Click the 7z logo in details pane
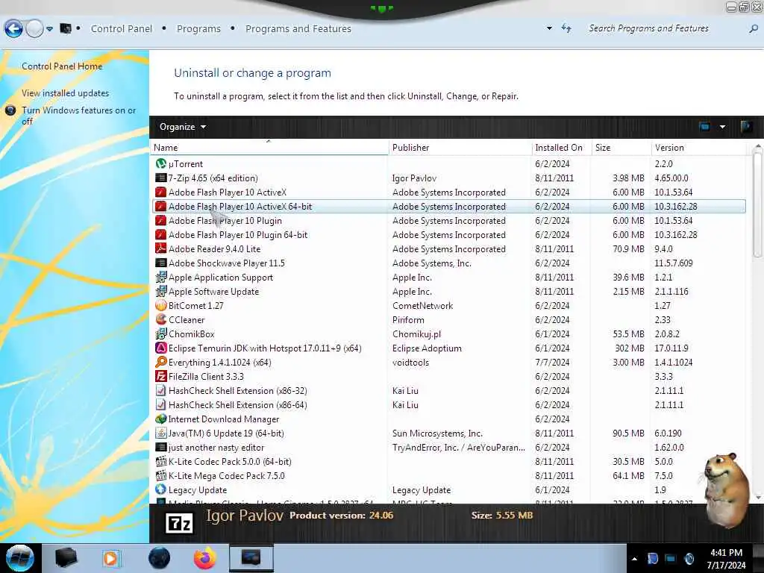 coord(179,524)
